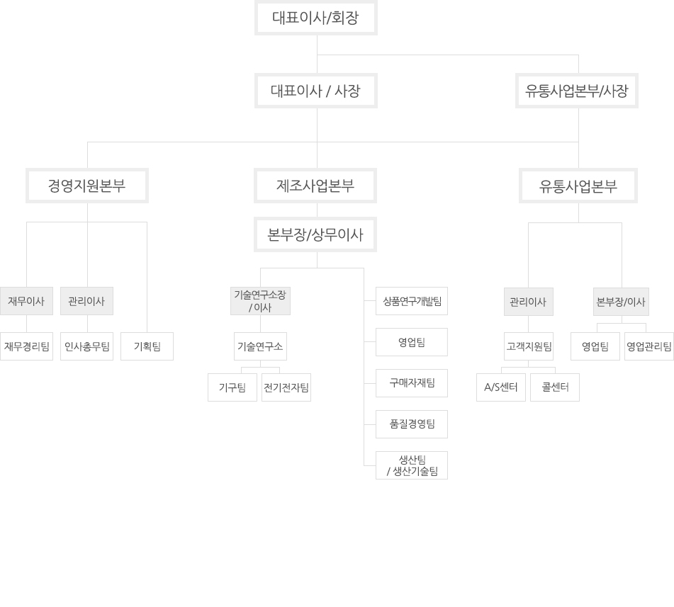The image size is (674, 607).
Task: Click 관리이사 above 인사총무팀
Action: pyautogui.click(x=87, y=301)
